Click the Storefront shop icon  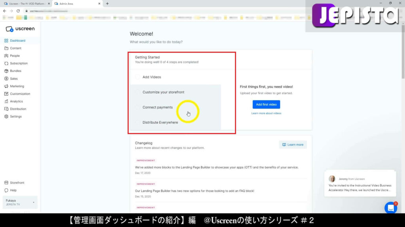(x=6, y=183)
